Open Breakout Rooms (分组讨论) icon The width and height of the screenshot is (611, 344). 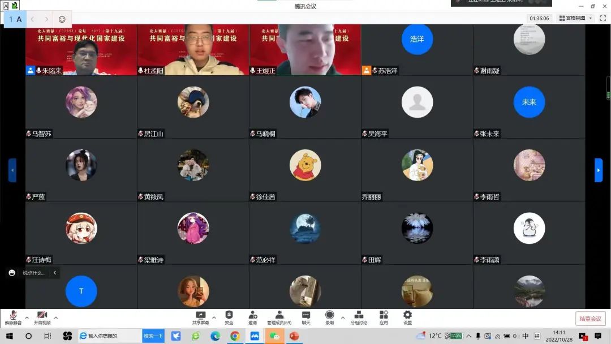click(359, 317)
